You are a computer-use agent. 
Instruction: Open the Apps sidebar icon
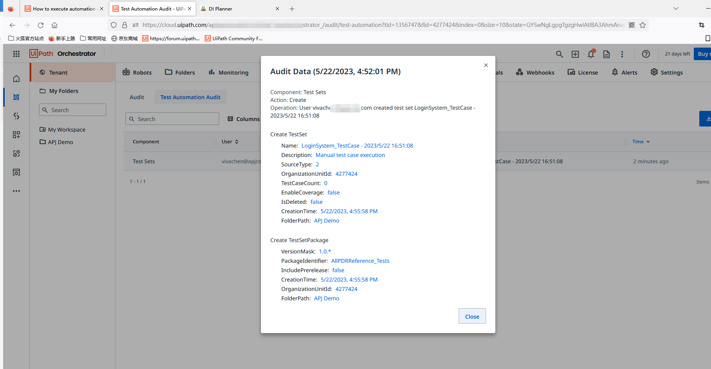tap(16, 135)
